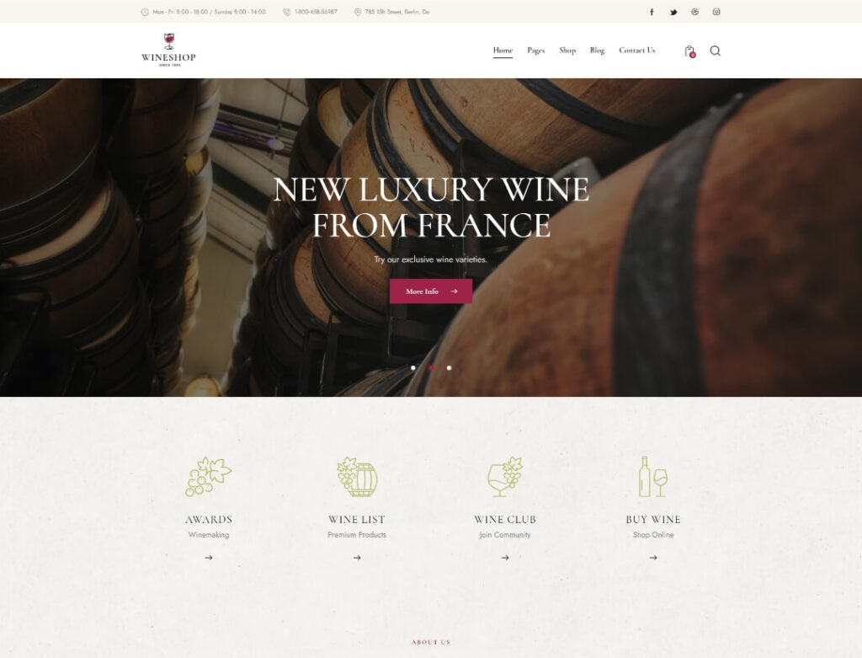Click the grapes Awards icon
The width and height of the screenshot is (862, 658).
(209, 477)
